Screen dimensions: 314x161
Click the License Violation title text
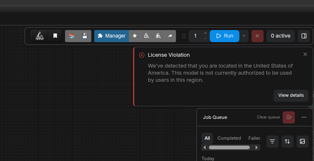[x=169, y=55]
